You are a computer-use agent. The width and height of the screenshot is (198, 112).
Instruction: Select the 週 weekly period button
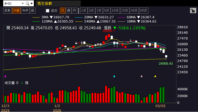pos(69,10)
